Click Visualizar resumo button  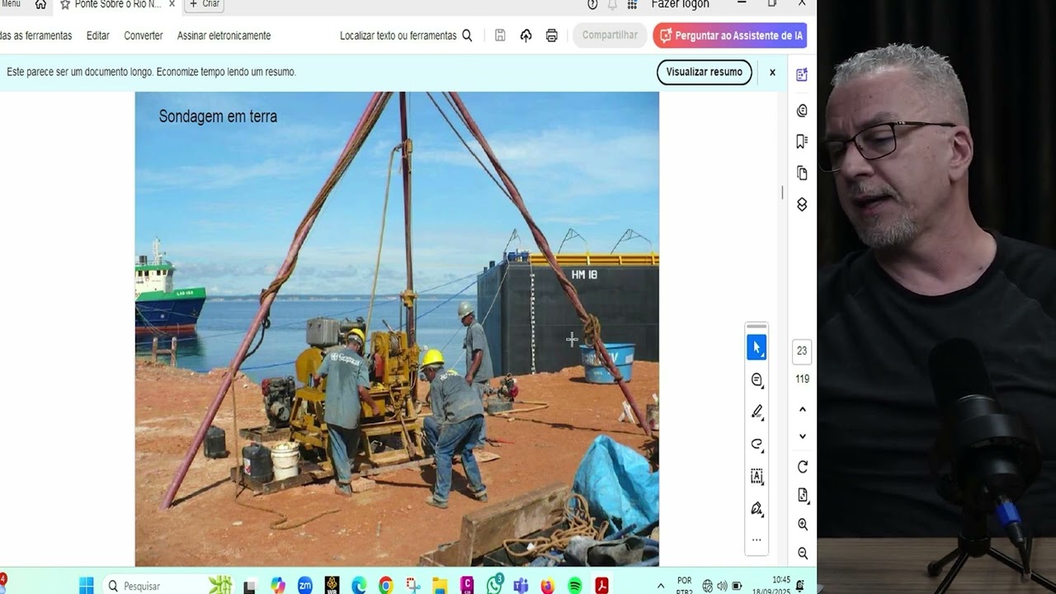(704, 72)
